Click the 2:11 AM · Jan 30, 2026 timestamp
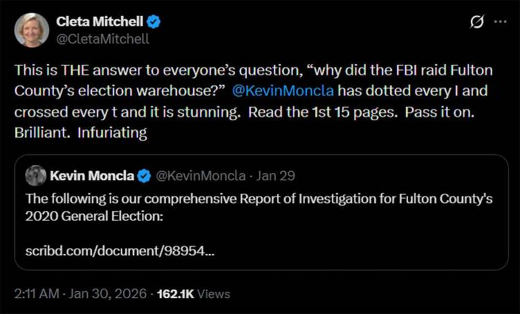 pyautogui.click(x=80, y=293)
